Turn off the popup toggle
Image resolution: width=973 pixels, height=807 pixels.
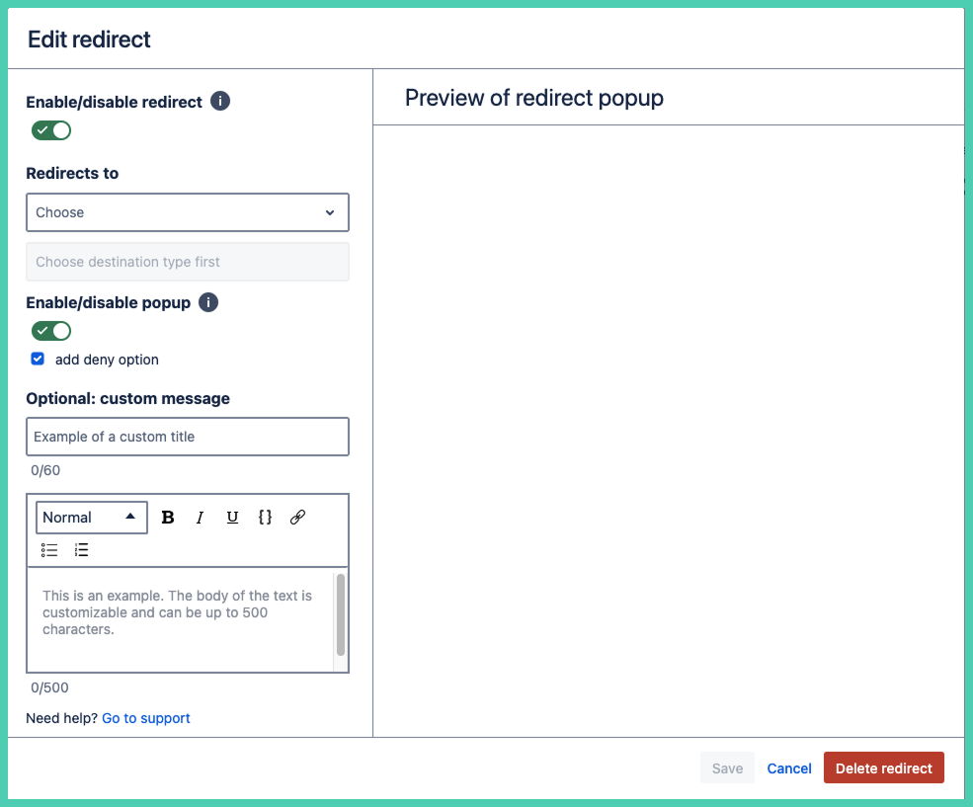50,330
